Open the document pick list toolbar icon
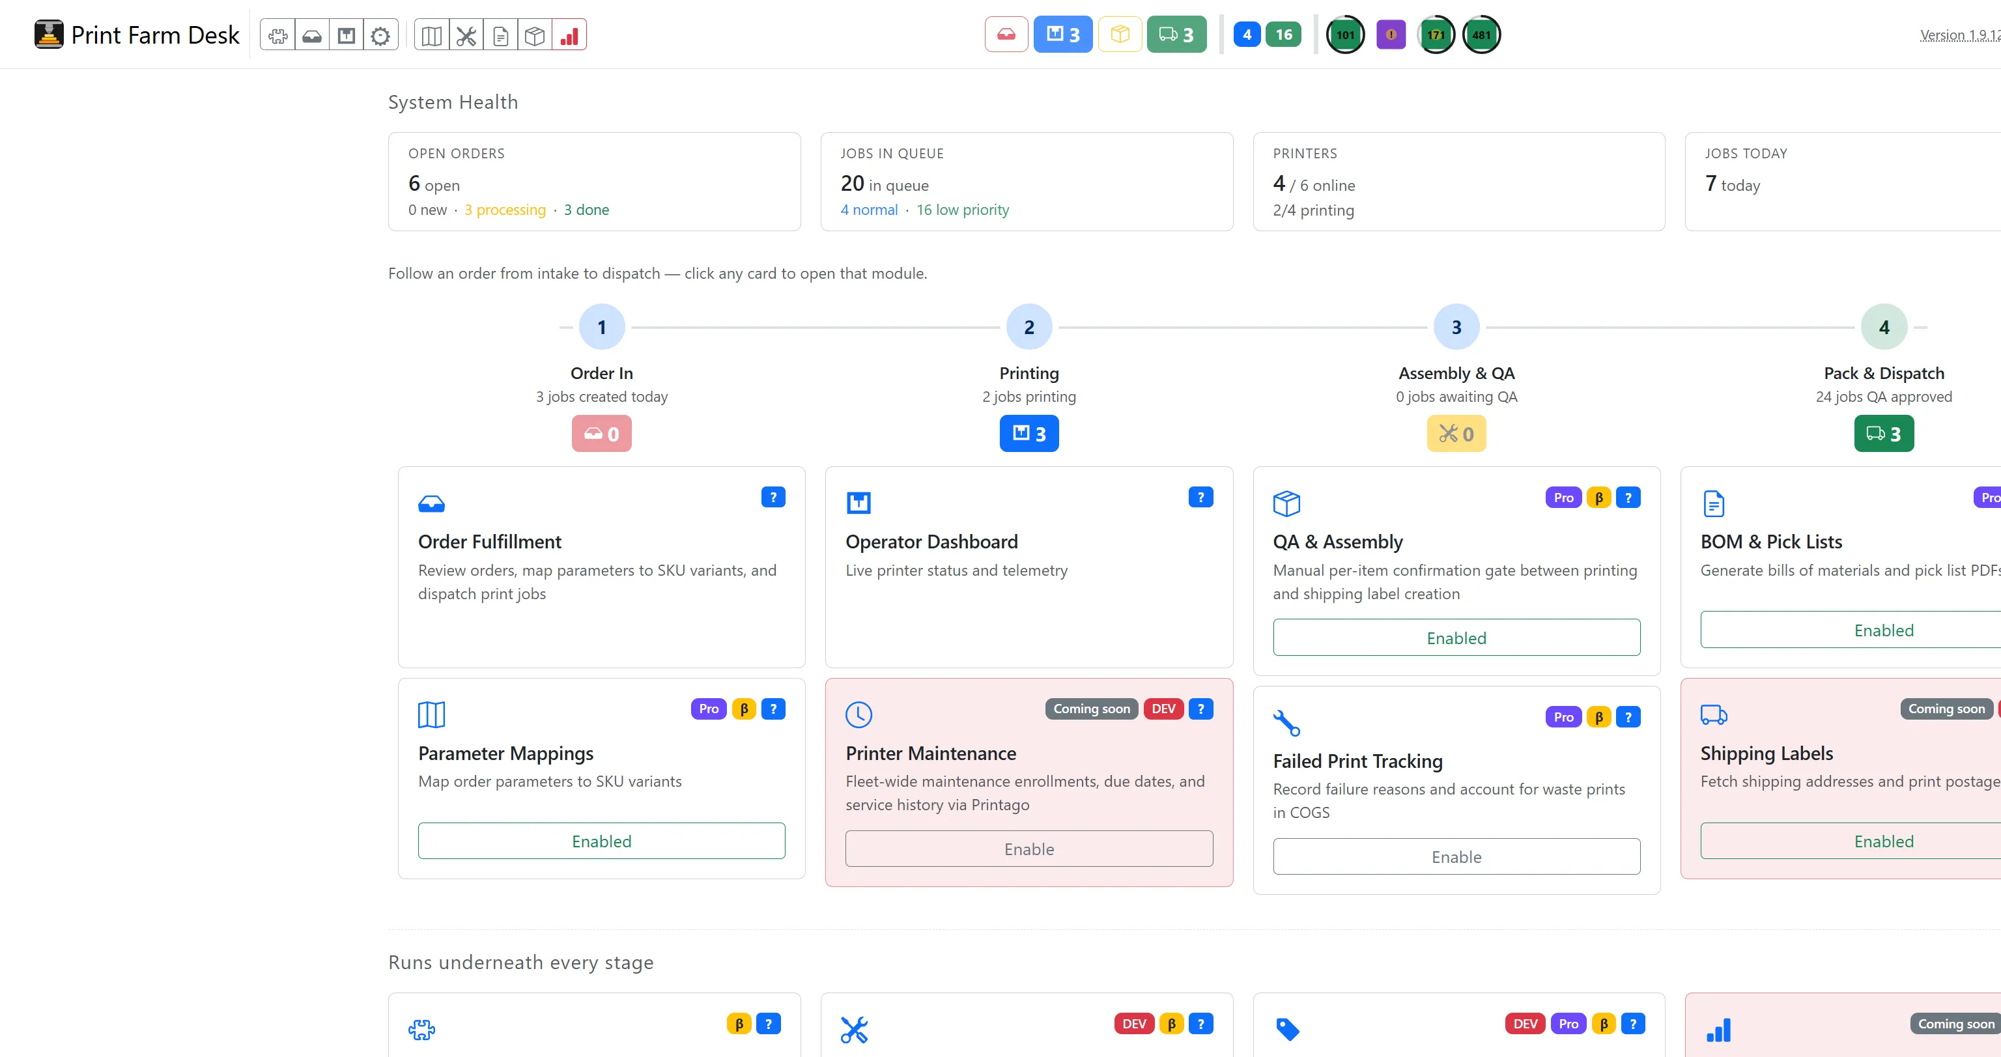This screenshot has height=1057, width=2001. click(500, 35)
